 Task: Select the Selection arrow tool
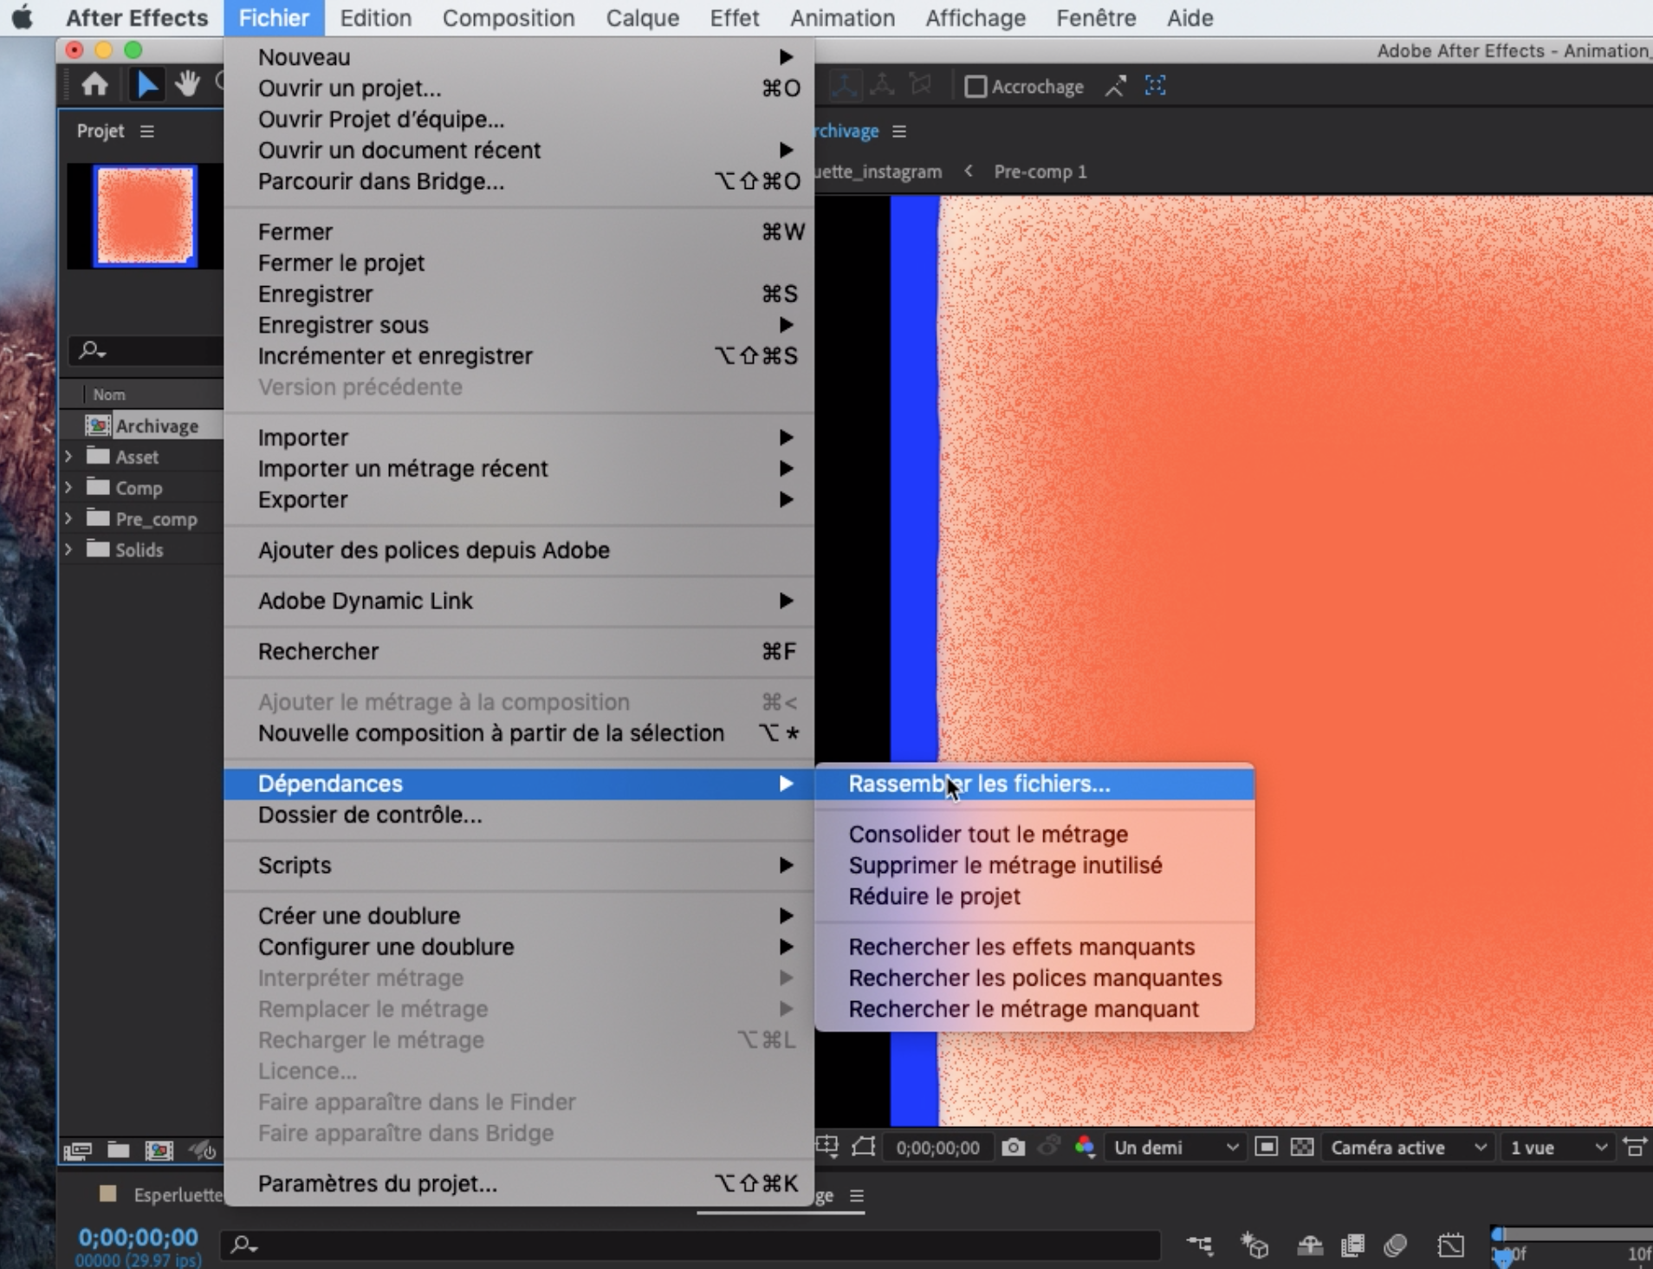[146, 85]
